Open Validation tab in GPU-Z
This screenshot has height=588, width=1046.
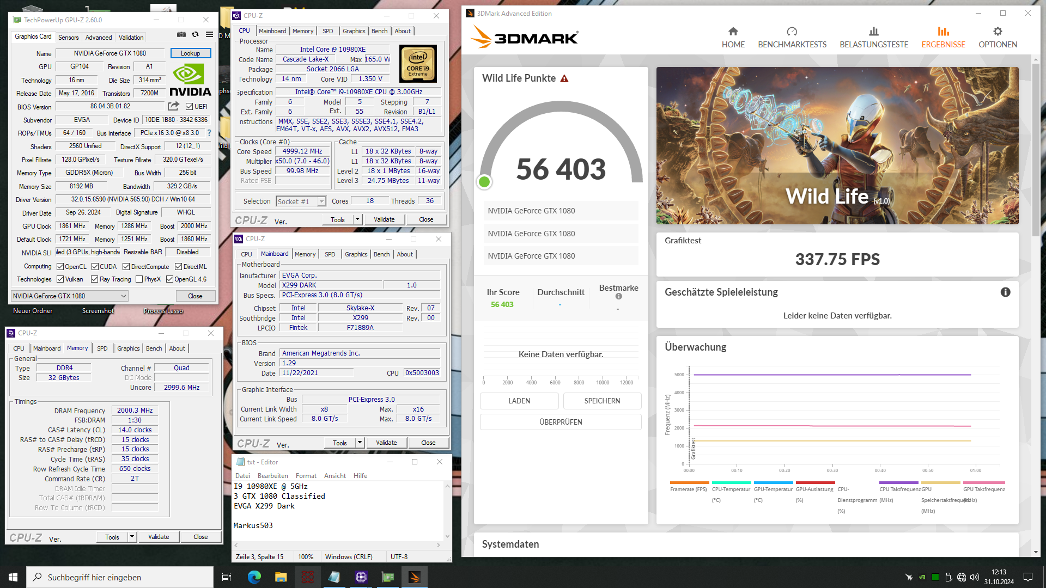click(131, 38)
